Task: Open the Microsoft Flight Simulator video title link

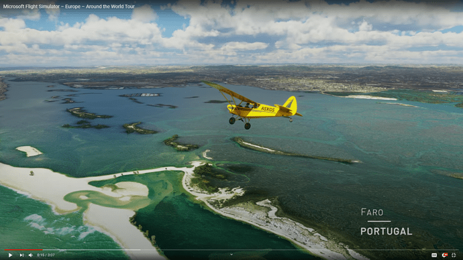Action: coord(69,6)
